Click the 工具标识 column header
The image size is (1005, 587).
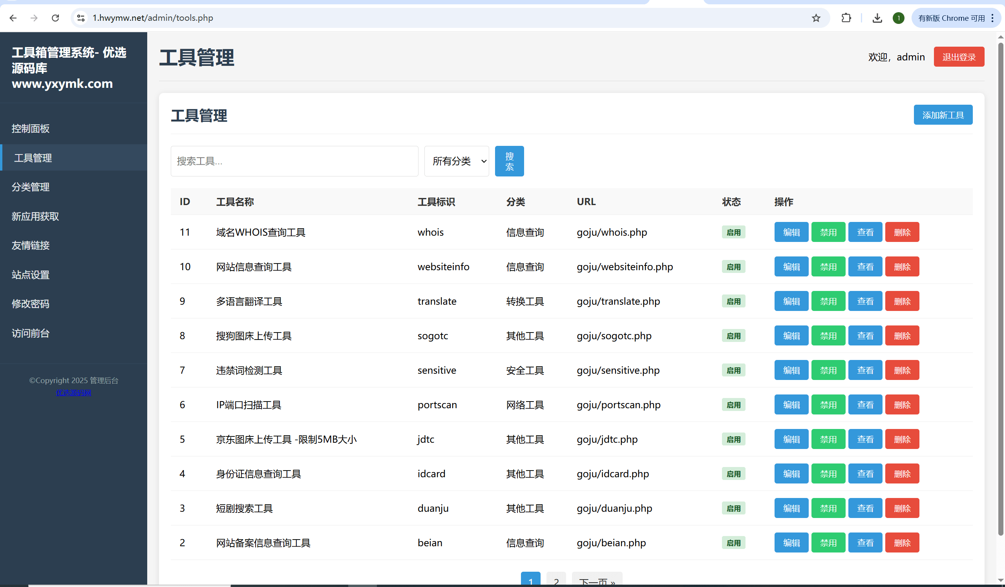click(436, 202)
